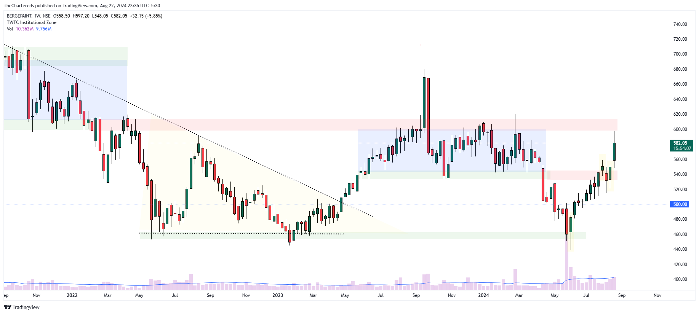
Task: Click the 700.00 price axis label
Action: coord(680,54)
